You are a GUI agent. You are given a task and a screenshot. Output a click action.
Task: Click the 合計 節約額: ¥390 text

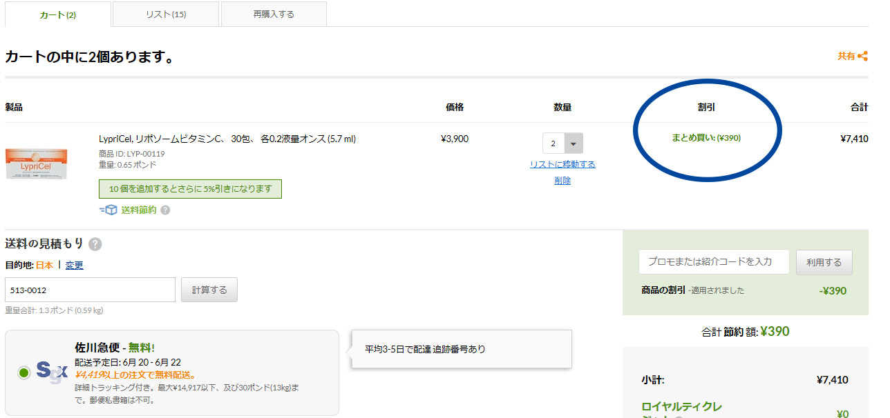pyautogui.click(x=746, y=332)
